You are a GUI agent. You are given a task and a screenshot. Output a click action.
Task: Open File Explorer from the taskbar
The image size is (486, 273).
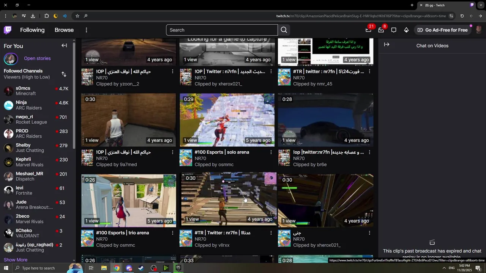pyautogui.click(x=104, y=268)
